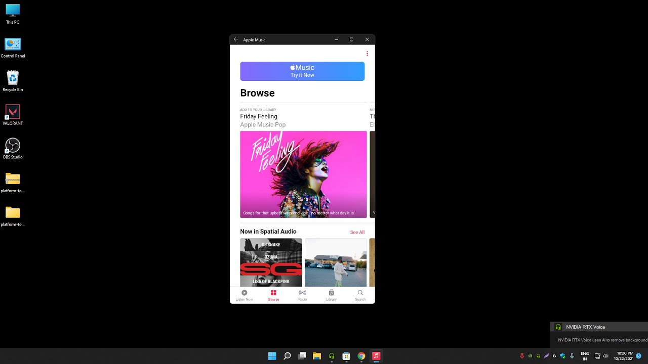Viewport: 648px width, 364px height.
Task: Minimize the Apple Music window
Action: coord(337,39)
